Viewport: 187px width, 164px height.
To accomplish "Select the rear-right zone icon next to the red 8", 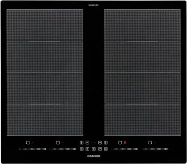I will 120,142.
